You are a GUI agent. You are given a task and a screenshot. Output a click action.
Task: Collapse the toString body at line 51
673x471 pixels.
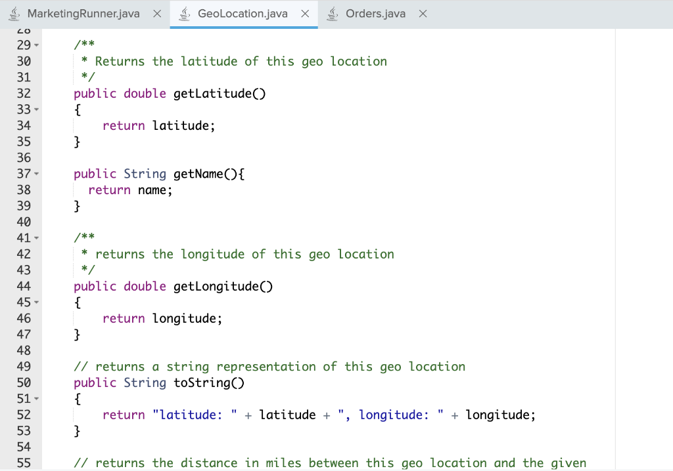pos(37,399)
